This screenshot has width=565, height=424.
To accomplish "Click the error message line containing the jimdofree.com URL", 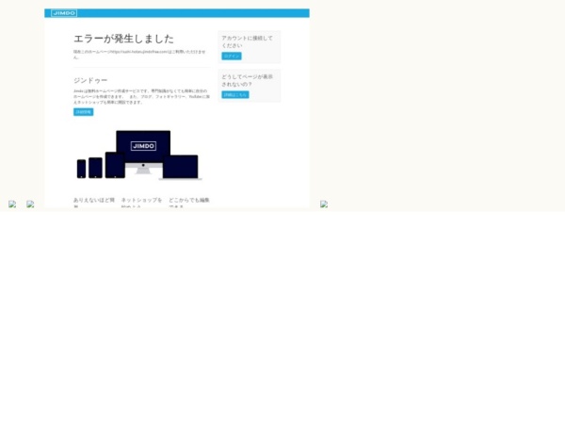I will 139,55.
